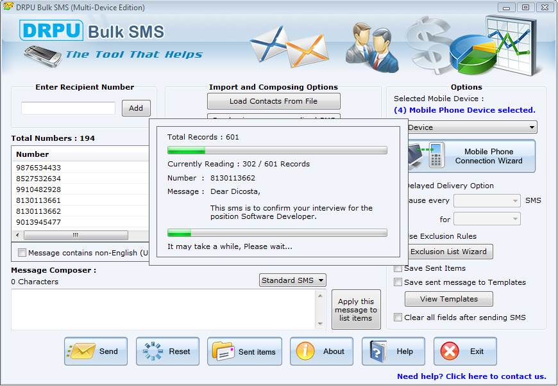The width and height of the screenshot is (558, 386).
Task: Click the red Exit cross icon
Action: pyautogui.click(x=450, y=351)
